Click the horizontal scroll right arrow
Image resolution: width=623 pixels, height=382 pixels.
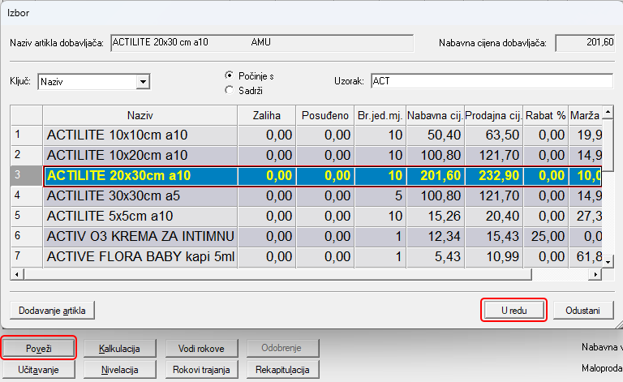pyautogui.click(x=595, y=274)
